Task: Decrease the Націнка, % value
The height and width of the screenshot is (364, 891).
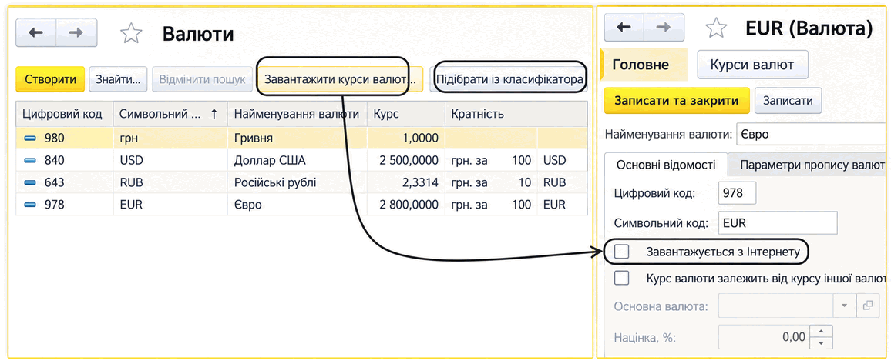Action: pos(822,343)
